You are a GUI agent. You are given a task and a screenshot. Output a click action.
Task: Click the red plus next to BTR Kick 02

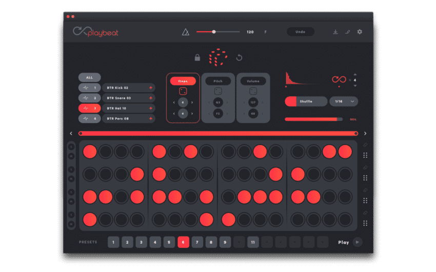[150, 88]
